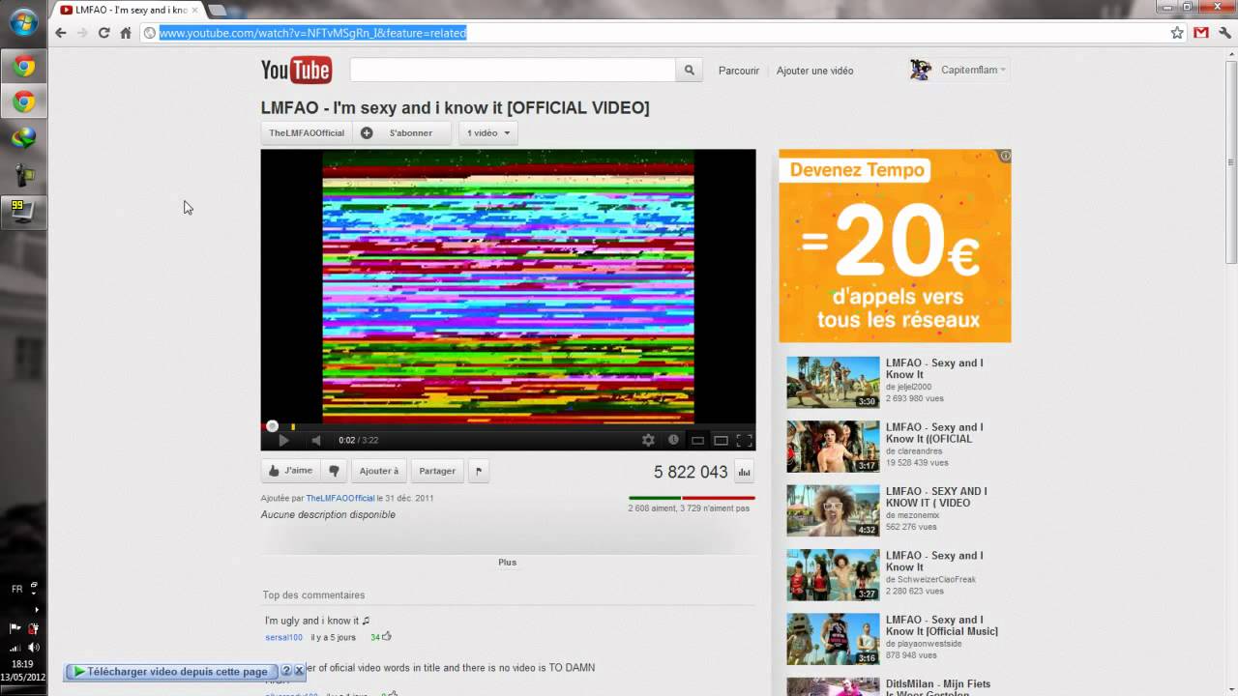
Task: Open related video title by SchweizerCiaoFreak
Action: 934,562
